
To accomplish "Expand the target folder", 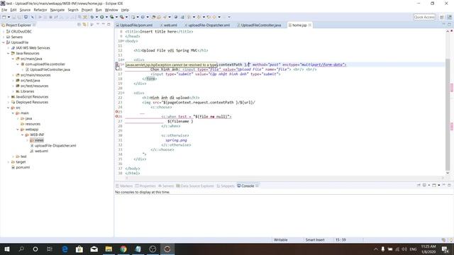I will coord(8,162).
